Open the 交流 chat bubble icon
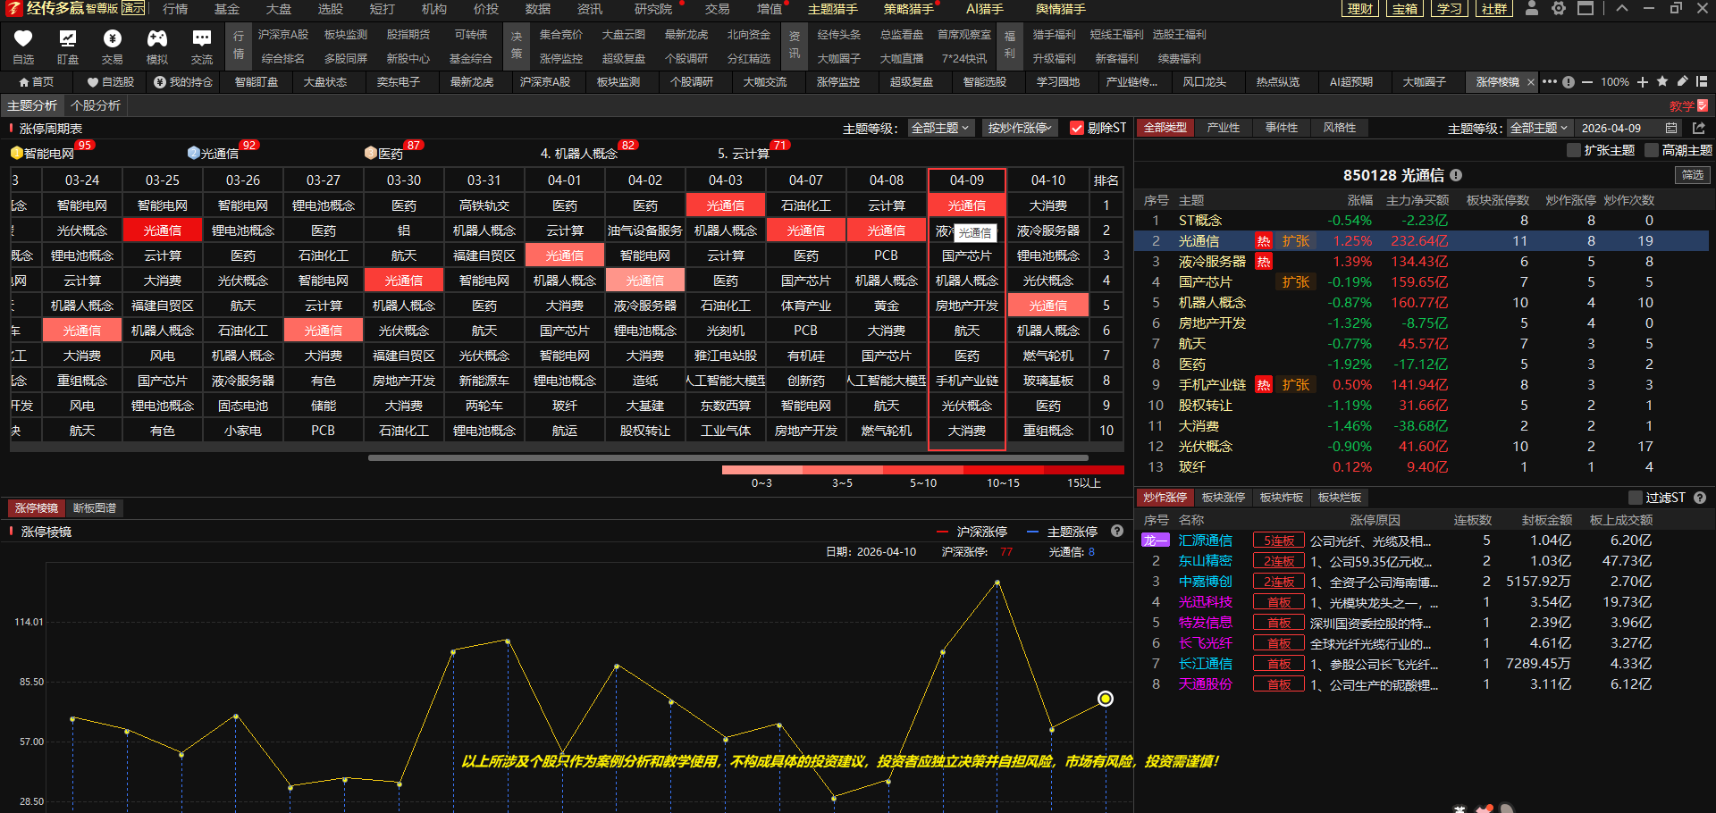 (x=202, y=39)
